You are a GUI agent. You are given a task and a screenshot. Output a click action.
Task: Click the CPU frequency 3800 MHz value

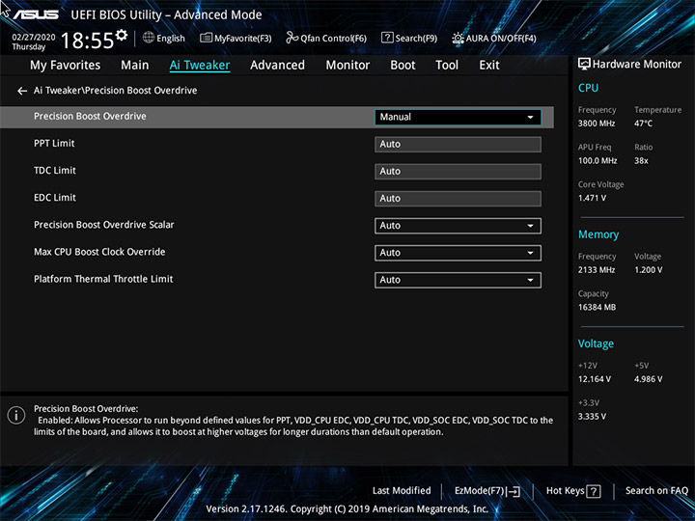[597, 123]
